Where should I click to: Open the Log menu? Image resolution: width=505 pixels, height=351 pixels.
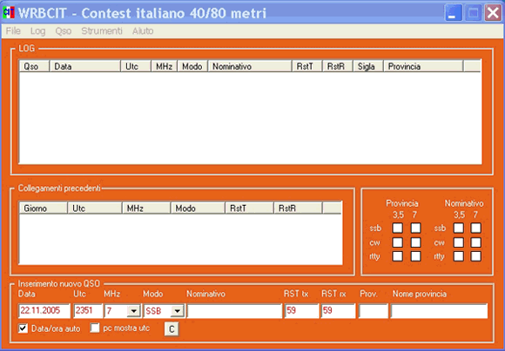click(37, 31)
